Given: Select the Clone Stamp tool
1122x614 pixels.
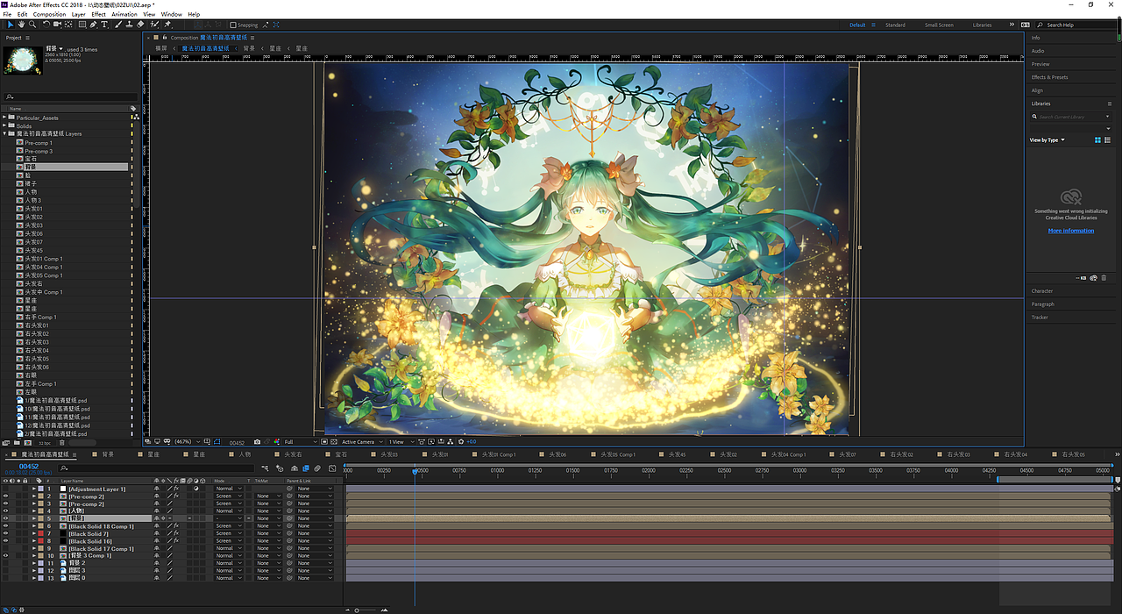Looking at the screenshot, I should pyautogui.click(x=130, y=25).
